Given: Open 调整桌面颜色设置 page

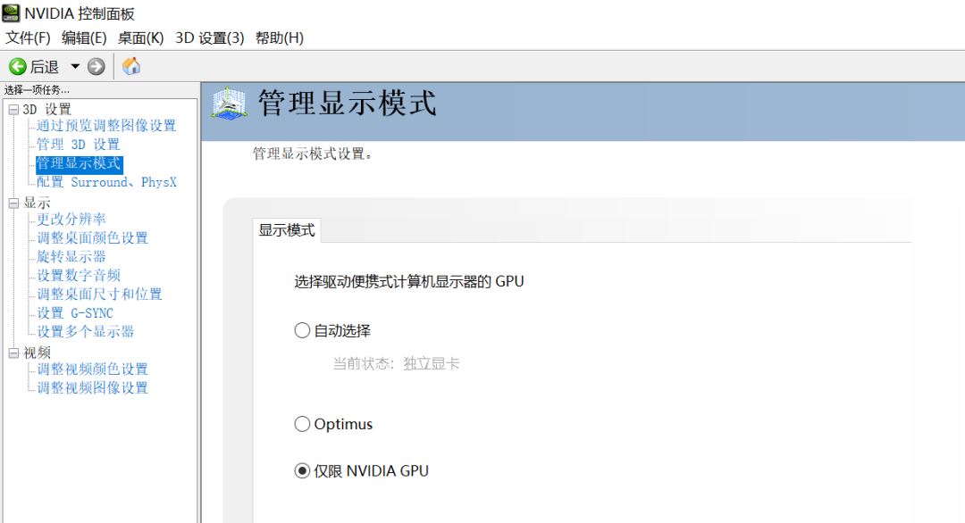Looking at the screenshot, I should point(92,238).
